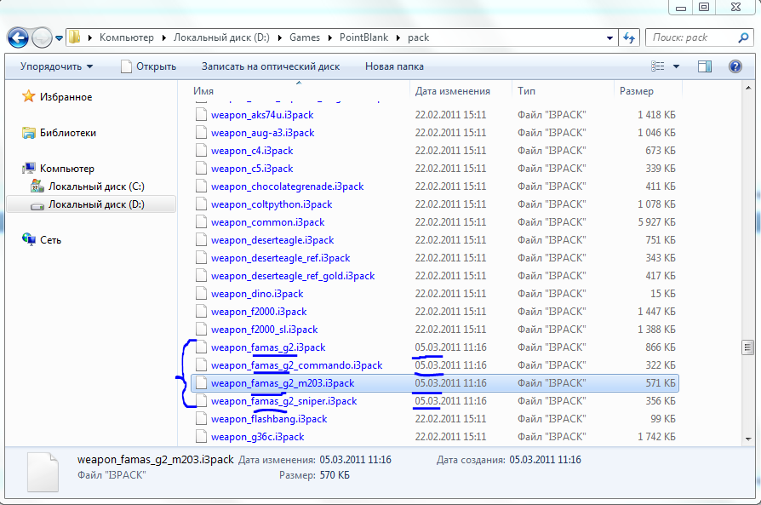Select file weapon_coltpython.i3pack
The width and height of the screenshot is (761, 505).
point(272,204)
